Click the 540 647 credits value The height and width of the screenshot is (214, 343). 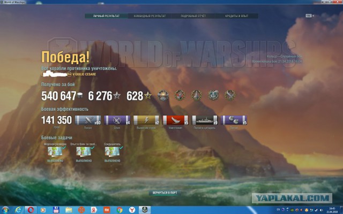pyautogui.click(x=58, y=96)
